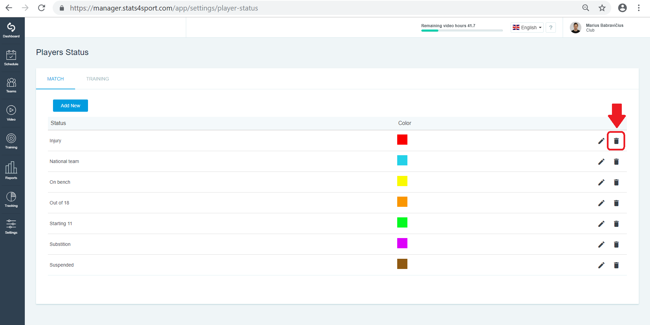Screen dimensions: 650x325
Task: Go to the Teams sidebar section
Action: [11, 86]
